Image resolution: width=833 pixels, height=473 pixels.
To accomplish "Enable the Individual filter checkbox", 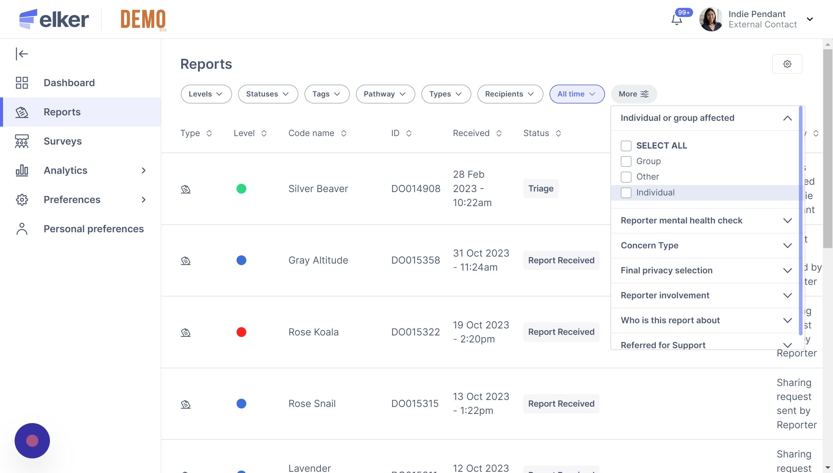I will [x=626, y=193].
